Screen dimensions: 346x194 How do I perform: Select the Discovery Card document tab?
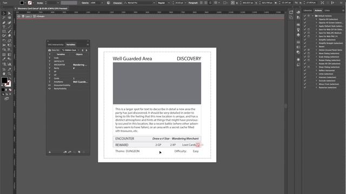point(42,9)
